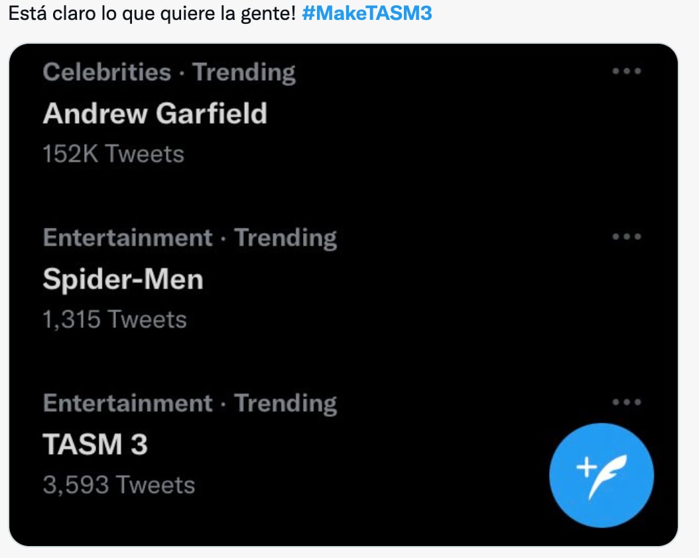Click the 152K Tweets count

click(113, 154)
